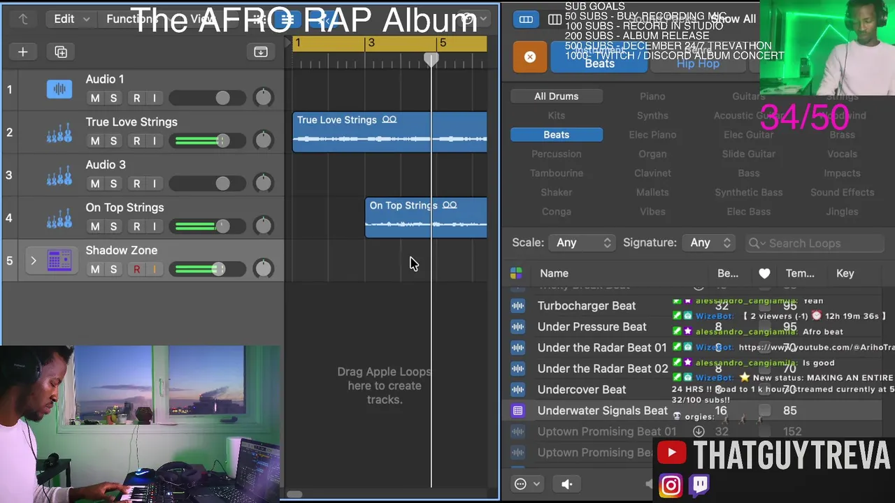895x503 pixels.
Task: Click the Audio 1 waveform track icon
Action: (59, 89)
